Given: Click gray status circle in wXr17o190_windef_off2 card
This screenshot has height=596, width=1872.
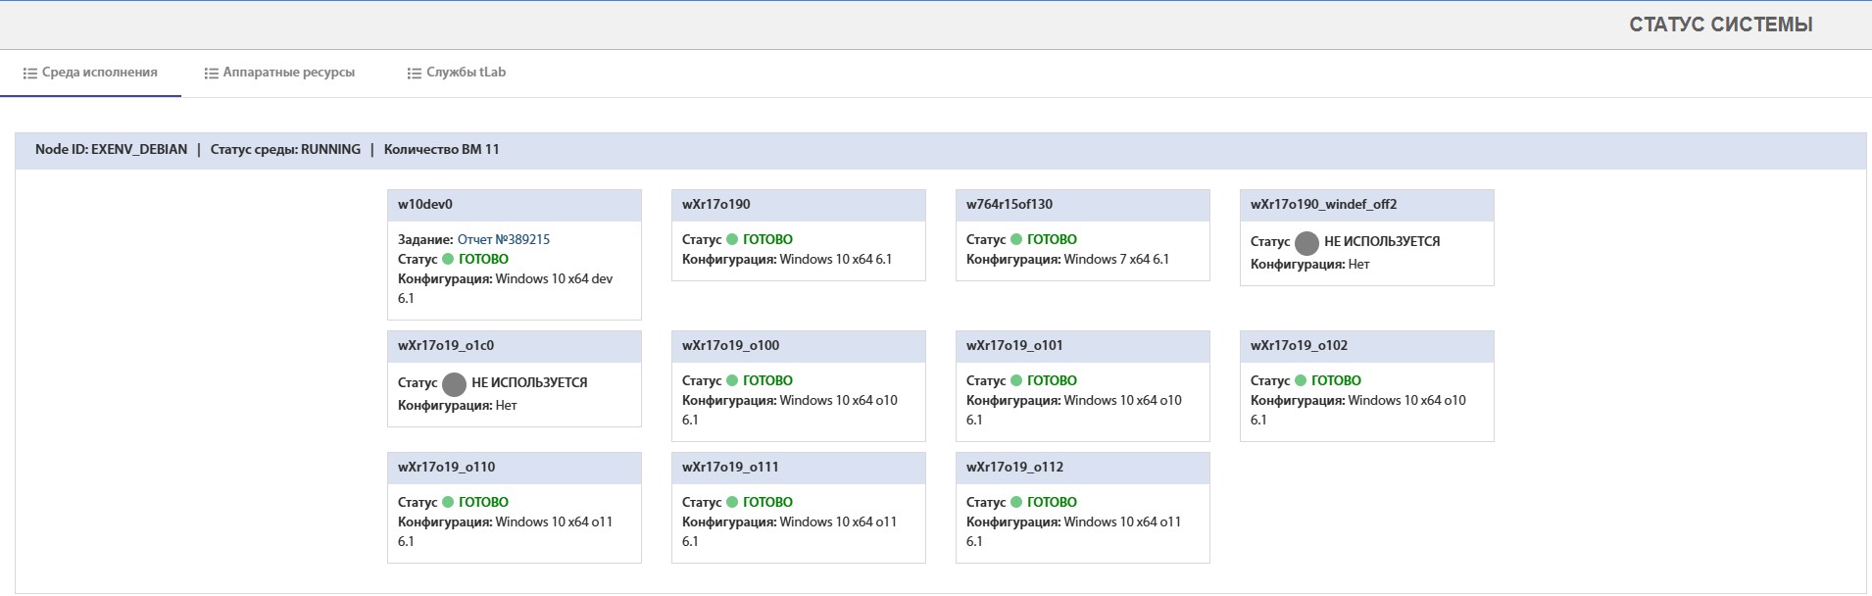Looking at the screenshot, I should coord(1306,243).
